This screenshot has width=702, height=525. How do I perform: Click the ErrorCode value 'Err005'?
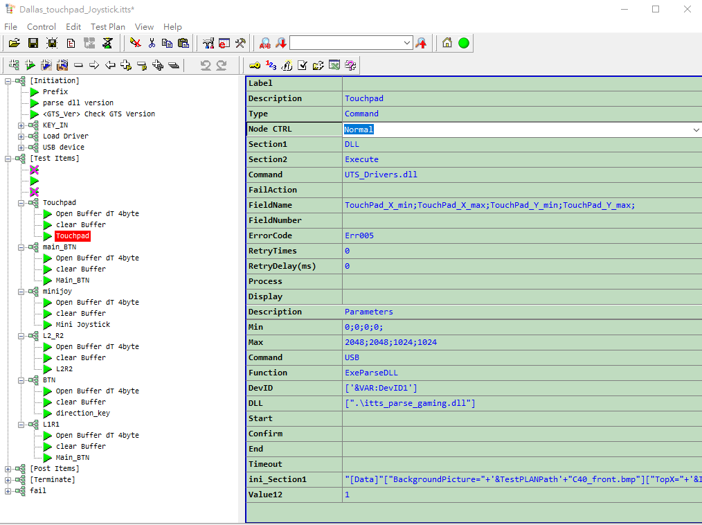[359, 235]
